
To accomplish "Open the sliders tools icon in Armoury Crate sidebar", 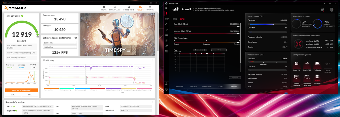I will coord(166,40).
